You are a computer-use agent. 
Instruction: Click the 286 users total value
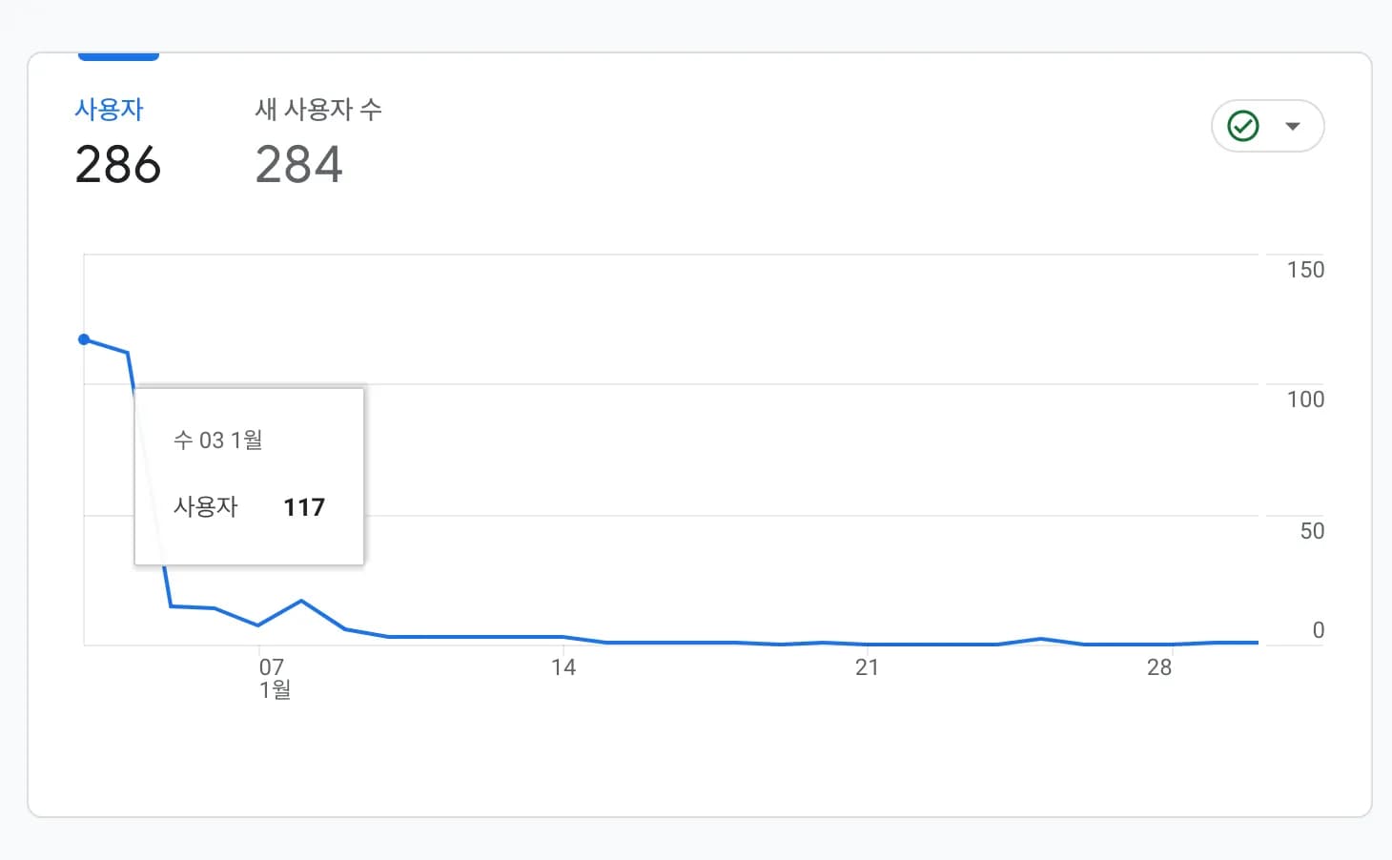[117, 163]
